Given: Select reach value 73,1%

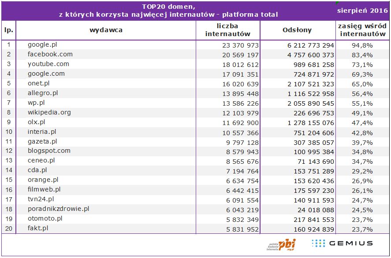Looking at the screenshot, I should click(x=362, y=65).
